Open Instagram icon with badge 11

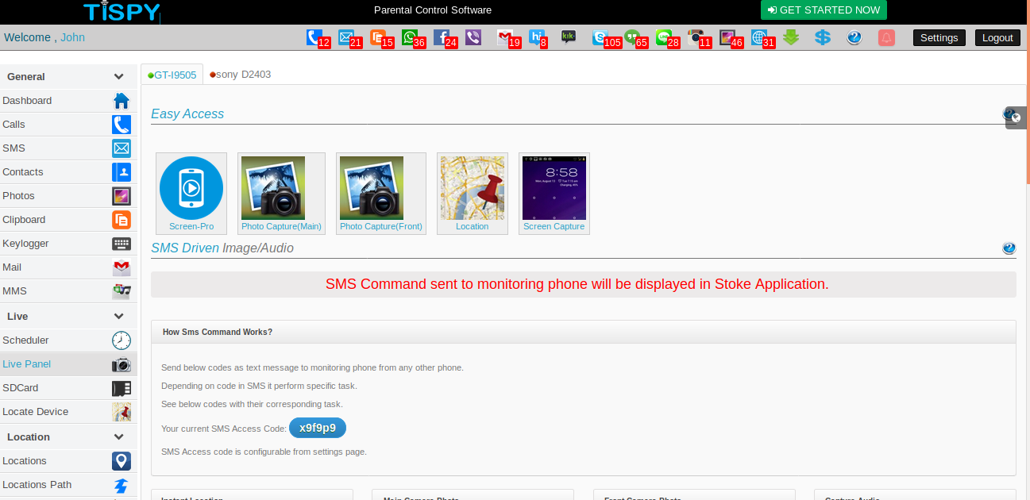(x=696, y=37)
